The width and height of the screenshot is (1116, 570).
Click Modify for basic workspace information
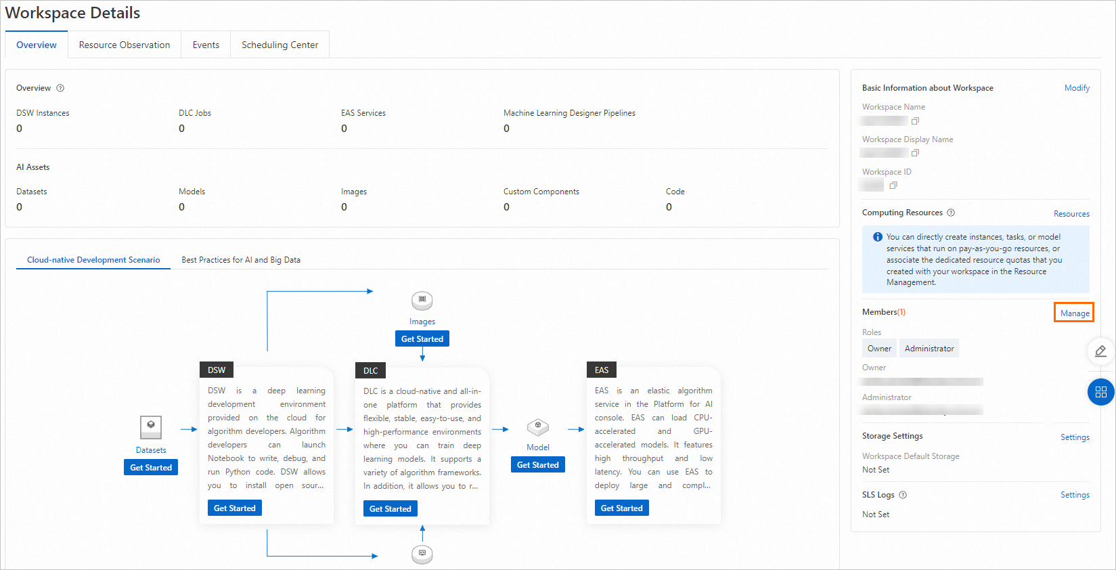(x=1077, y=88)
